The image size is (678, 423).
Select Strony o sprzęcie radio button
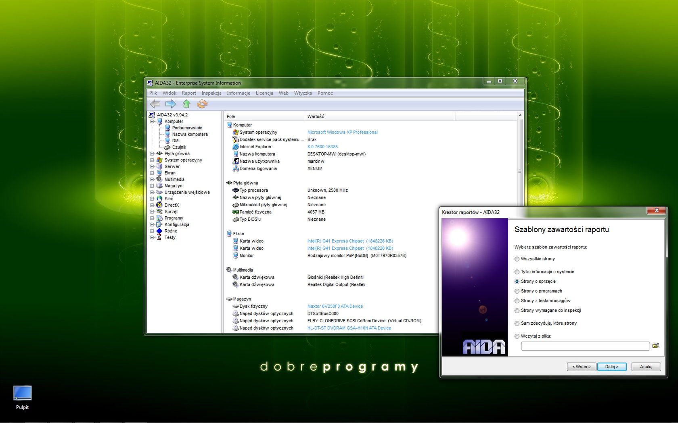[517, 282]
